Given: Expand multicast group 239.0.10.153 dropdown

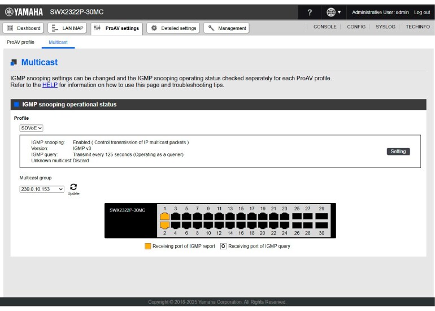Looking at the screenshot, I should coord(42,189).
